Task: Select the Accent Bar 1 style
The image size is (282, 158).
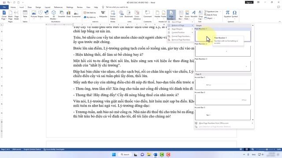Action: 223,84
